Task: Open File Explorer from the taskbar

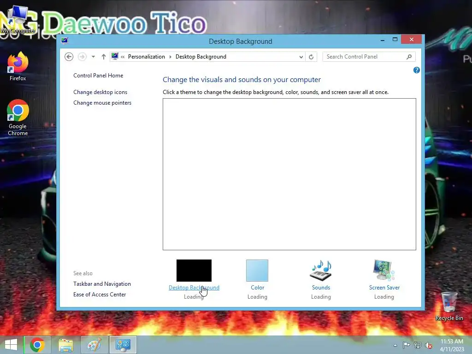Action: 66,345
